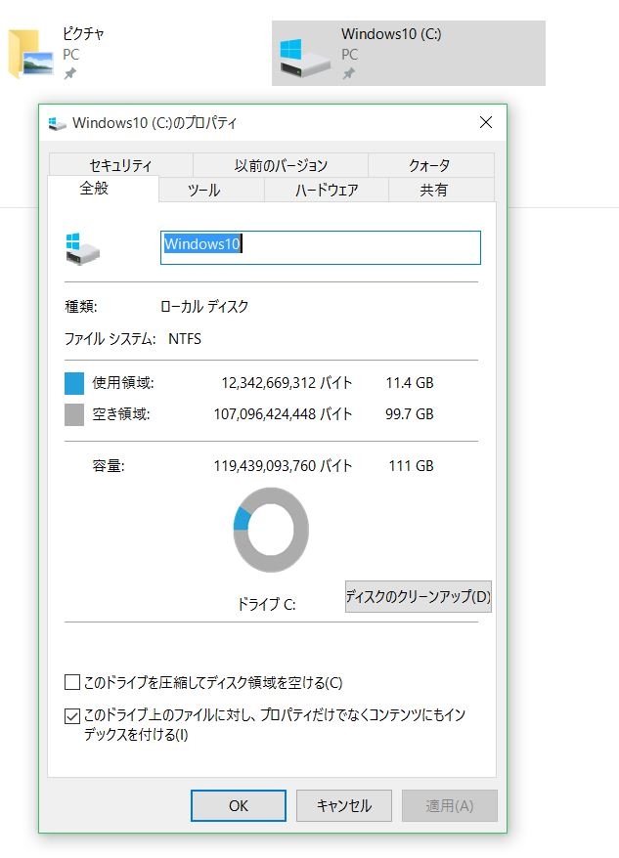The image size is (619, 858).
Task: Click the 容量: label
Action: coord(109,466)
